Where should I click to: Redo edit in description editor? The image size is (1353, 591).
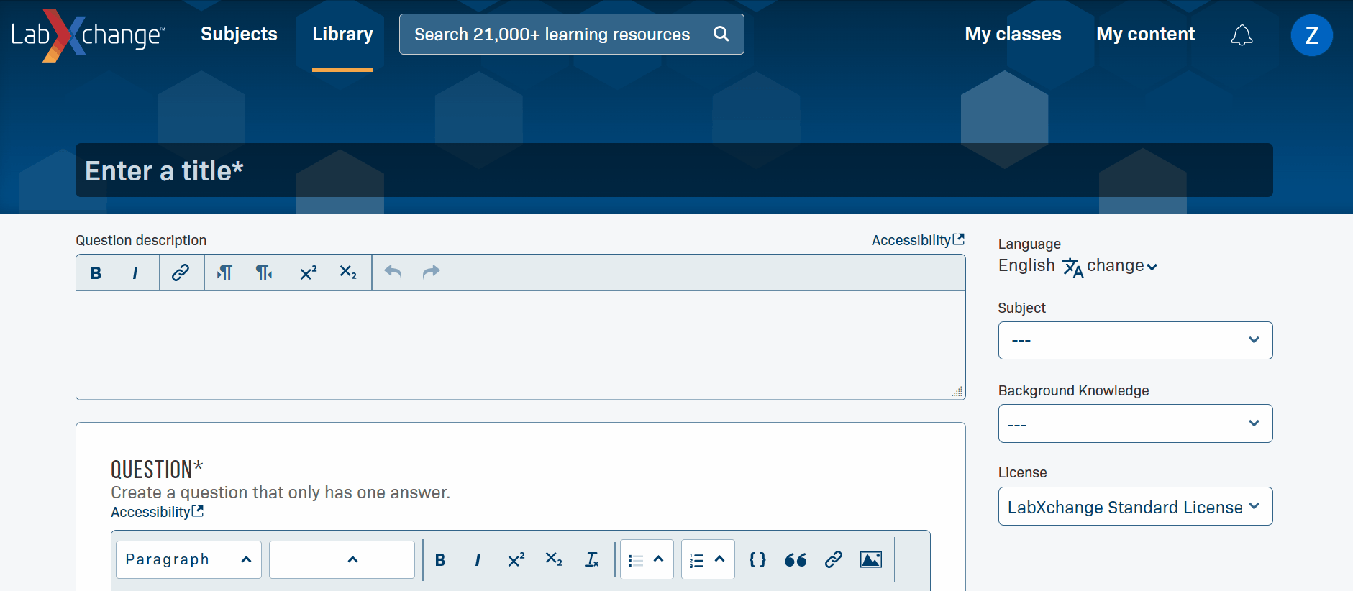pyautogui.click(x=431, y=272)
